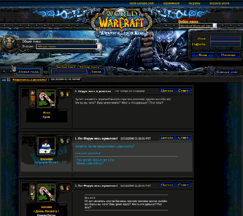
Task: Click the second signature link in post 1
Action: pos(90,163)
